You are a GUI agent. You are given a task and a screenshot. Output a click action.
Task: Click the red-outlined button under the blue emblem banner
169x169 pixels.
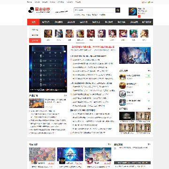pyautogui.click(x=79, y=163)
